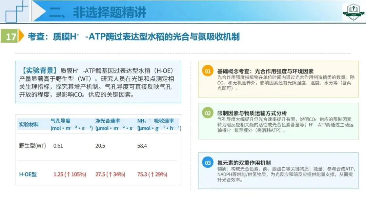Click the 0.61 table value
The image size is (366, 206).
[x=58, y=146]
